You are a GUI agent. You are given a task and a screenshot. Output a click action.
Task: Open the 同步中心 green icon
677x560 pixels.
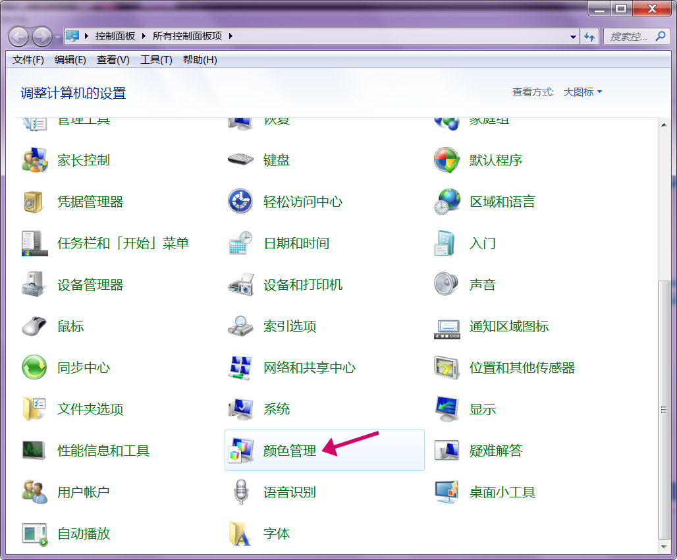pos(34,367)
